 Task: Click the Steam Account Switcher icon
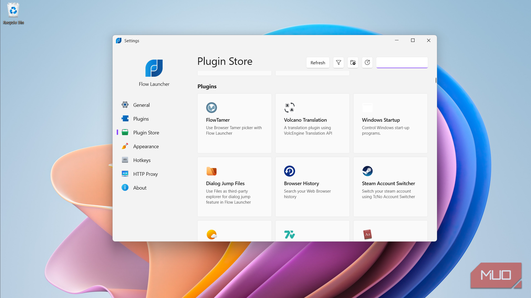(368, 171)
